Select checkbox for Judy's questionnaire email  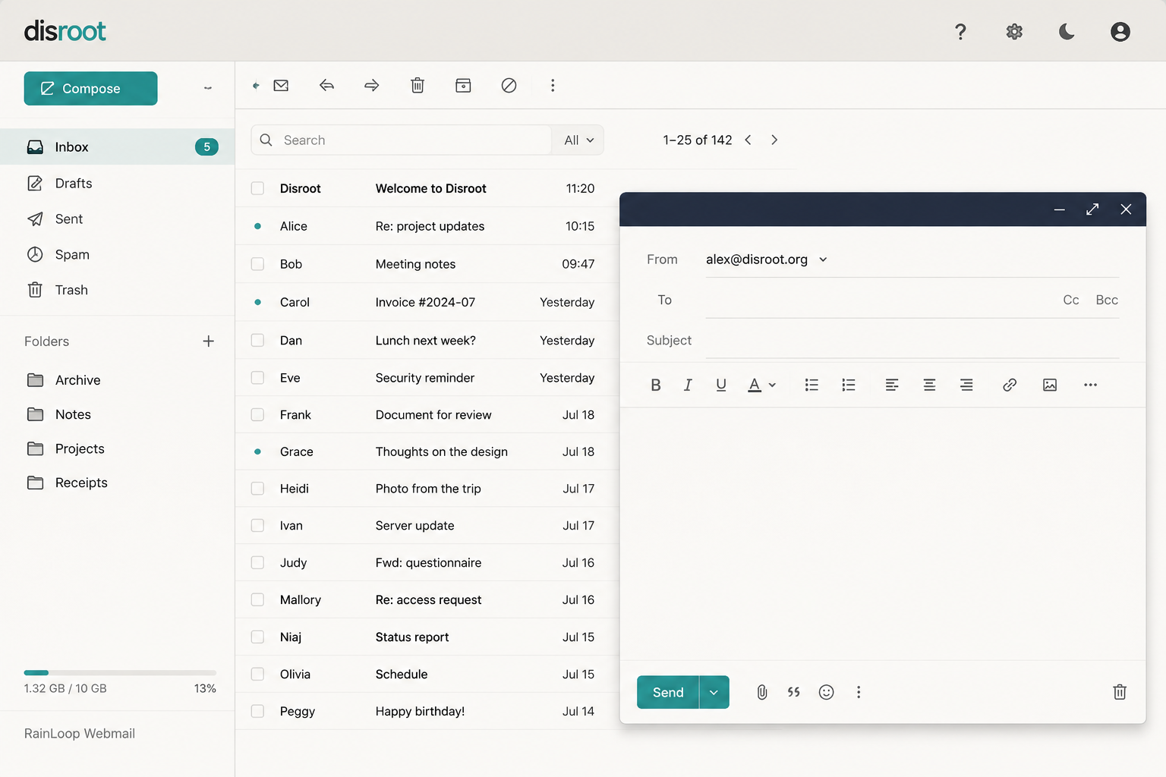[258, 563]
